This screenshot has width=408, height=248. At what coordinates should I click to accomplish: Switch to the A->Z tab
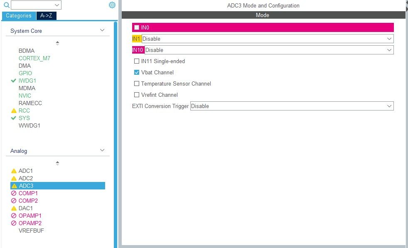(46, 16)
